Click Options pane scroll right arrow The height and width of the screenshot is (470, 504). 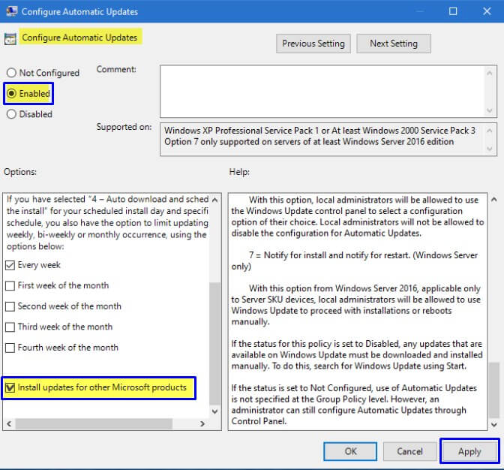pos(202,423)
